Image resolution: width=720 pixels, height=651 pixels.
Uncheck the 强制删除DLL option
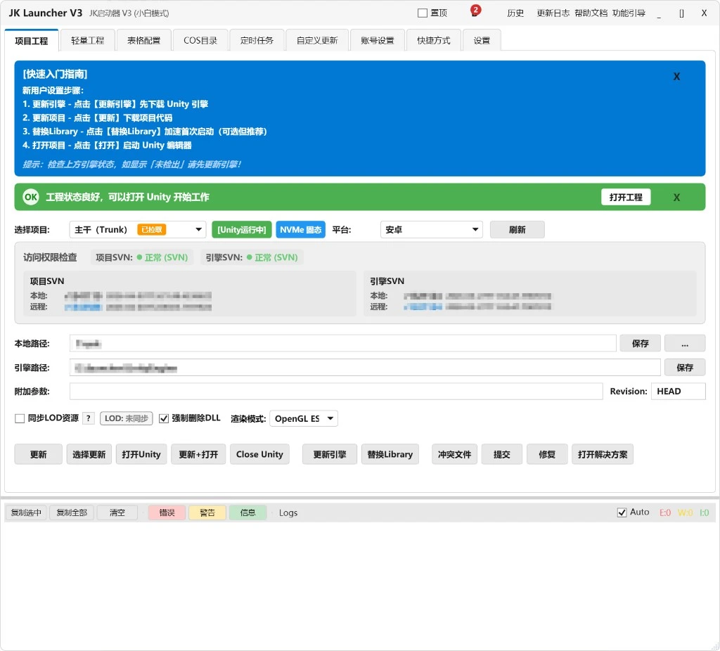pos(164,418)
